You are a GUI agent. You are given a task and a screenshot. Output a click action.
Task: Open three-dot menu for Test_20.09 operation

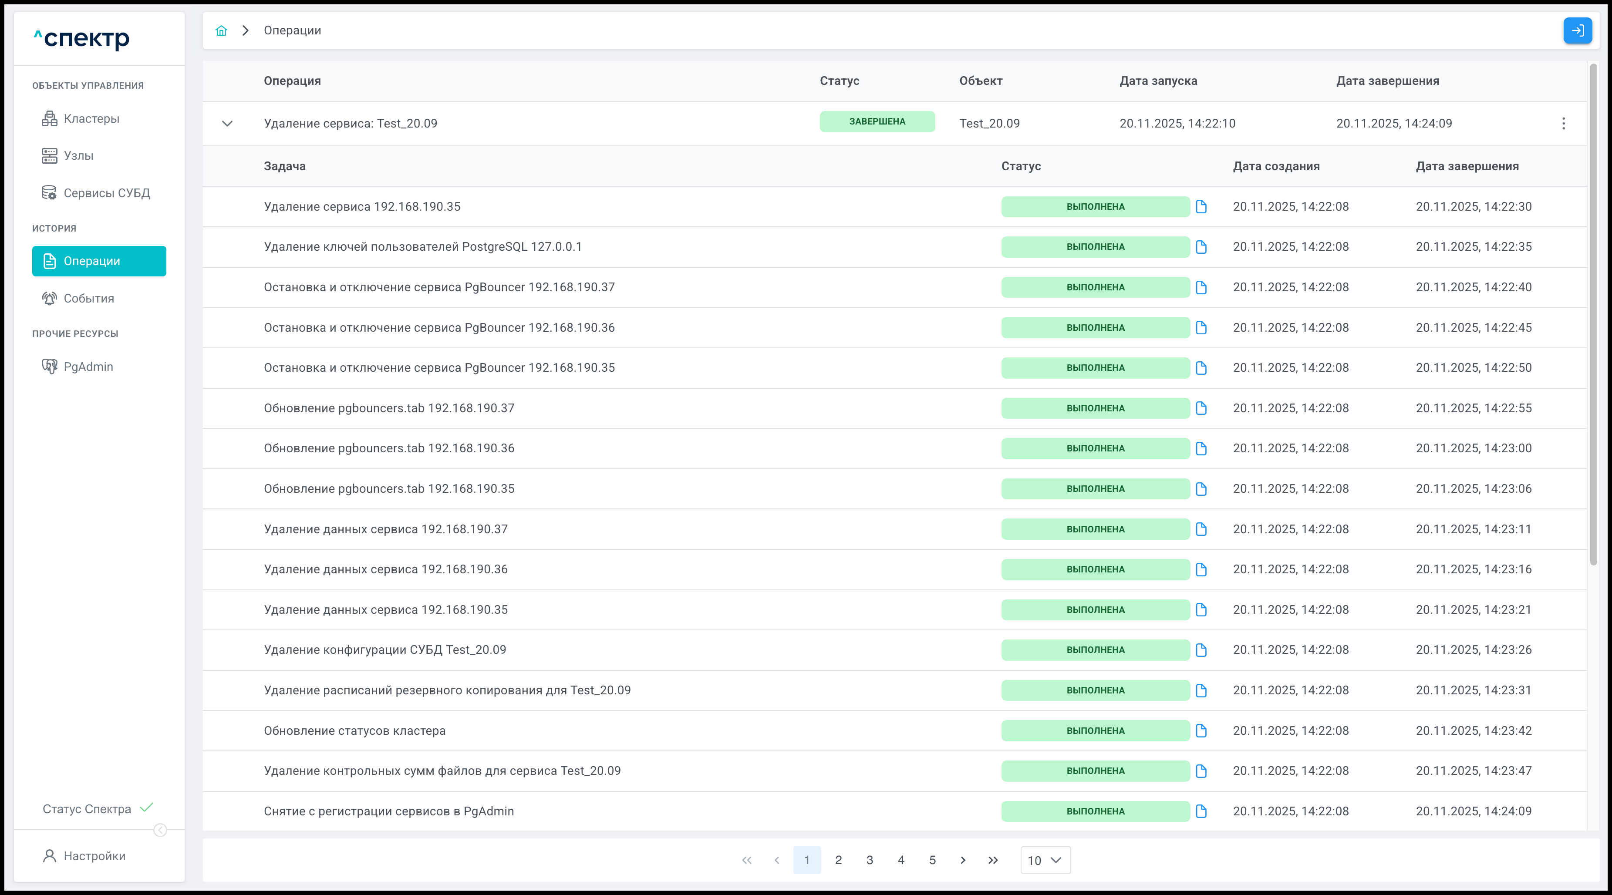click(x=1563, y=124)
